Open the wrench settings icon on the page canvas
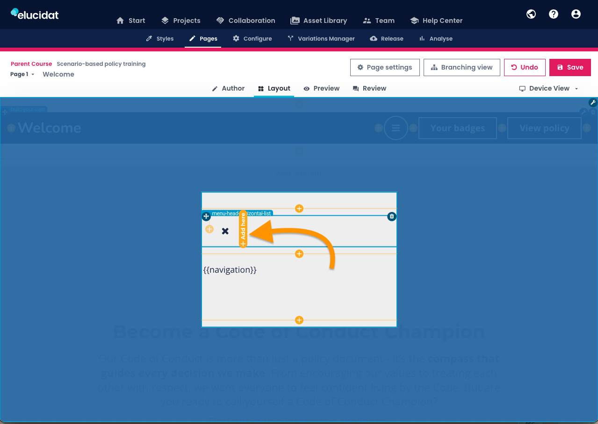This screenshot has width=598, height=424. coord(593,102)
